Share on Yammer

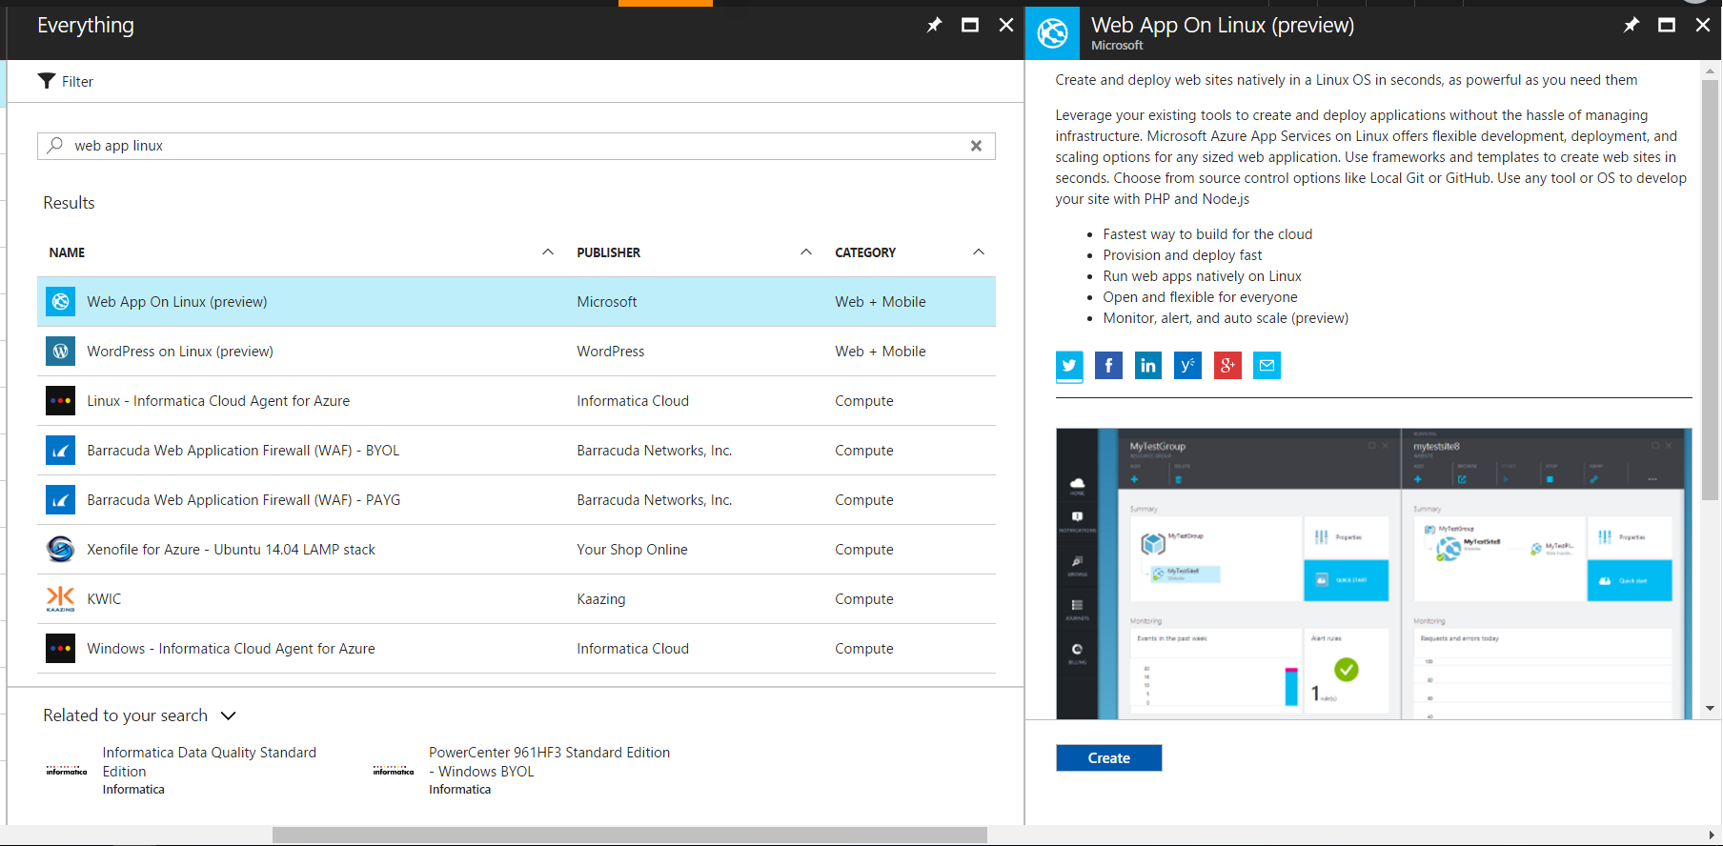1187,366
